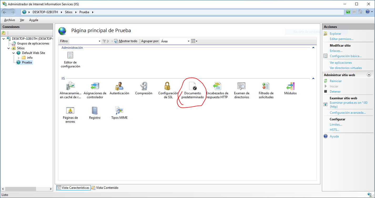Click the navigate Forward arrow
This screenshot has width=375, height=198.
pyautogui.click(x=12, y=12)
